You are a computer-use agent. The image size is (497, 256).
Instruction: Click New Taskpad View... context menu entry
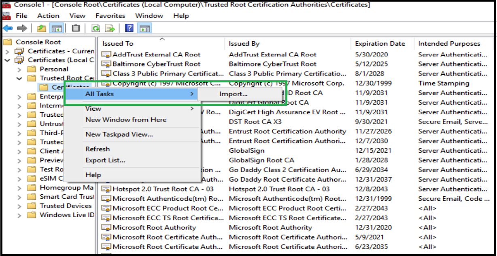119,134
